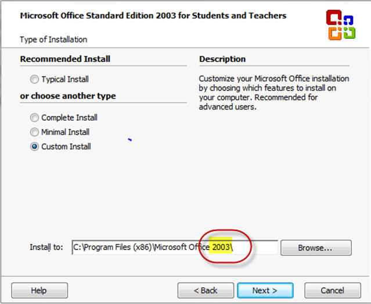Screen dimensions: 371x304
Task: Open the Browse... folder dialog
Action: [316, 248]
